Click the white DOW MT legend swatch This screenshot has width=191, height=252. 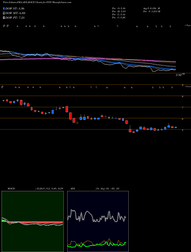click(x=4, y=13)
